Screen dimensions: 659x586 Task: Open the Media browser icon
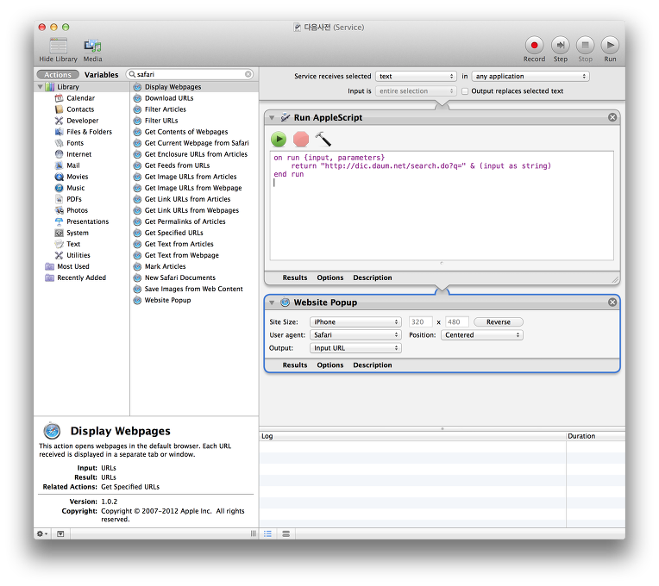coord(92,46)
